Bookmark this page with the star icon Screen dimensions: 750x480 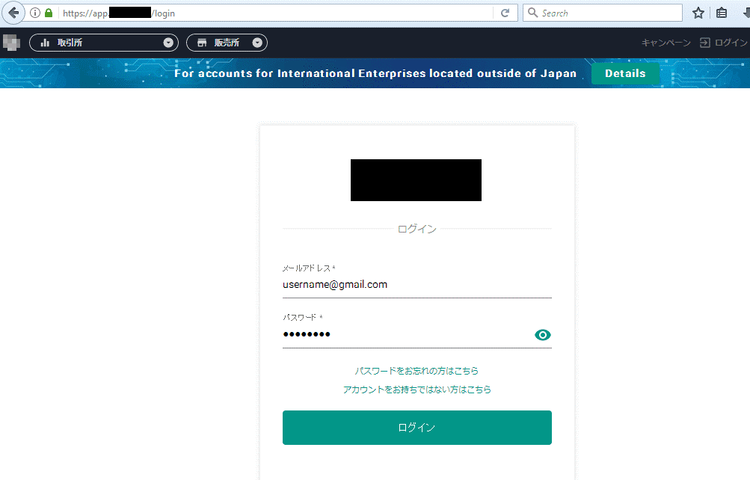(x=698, y=13)
